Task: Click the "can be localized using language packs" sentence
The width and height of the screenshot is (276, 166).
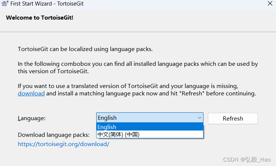Action: tap(85, 49)
